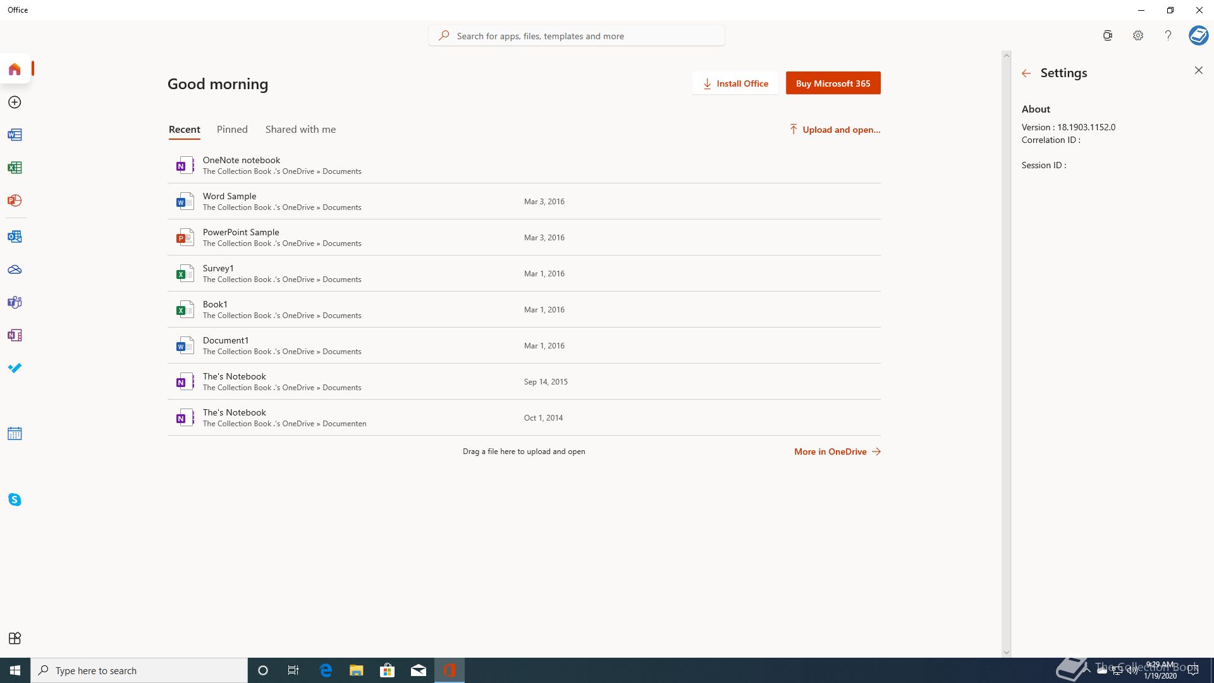Open the More in OneDrive link
The image size is (1214, 683).
[837, 452]
